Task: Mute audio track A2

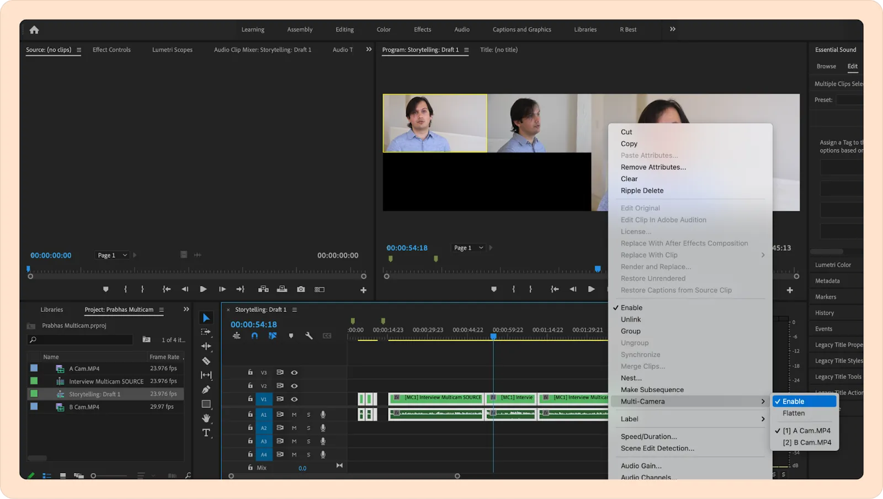Action: click(x=294, y=428)
